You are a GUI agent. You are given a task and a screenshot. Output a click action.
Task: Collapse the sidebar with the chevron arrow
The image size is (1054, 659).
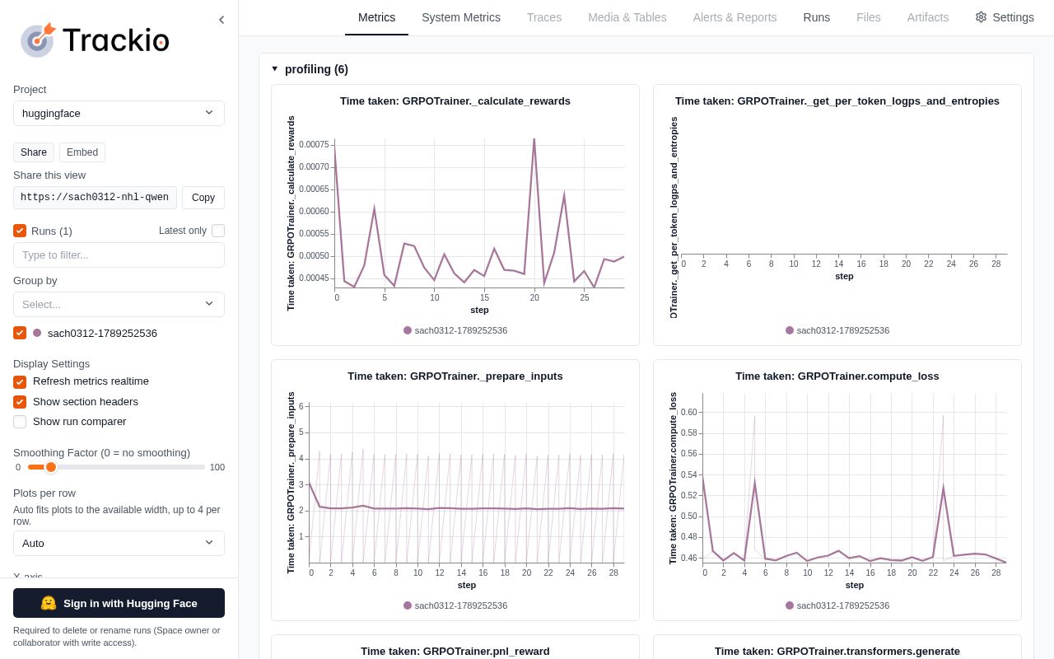[222, 20]
